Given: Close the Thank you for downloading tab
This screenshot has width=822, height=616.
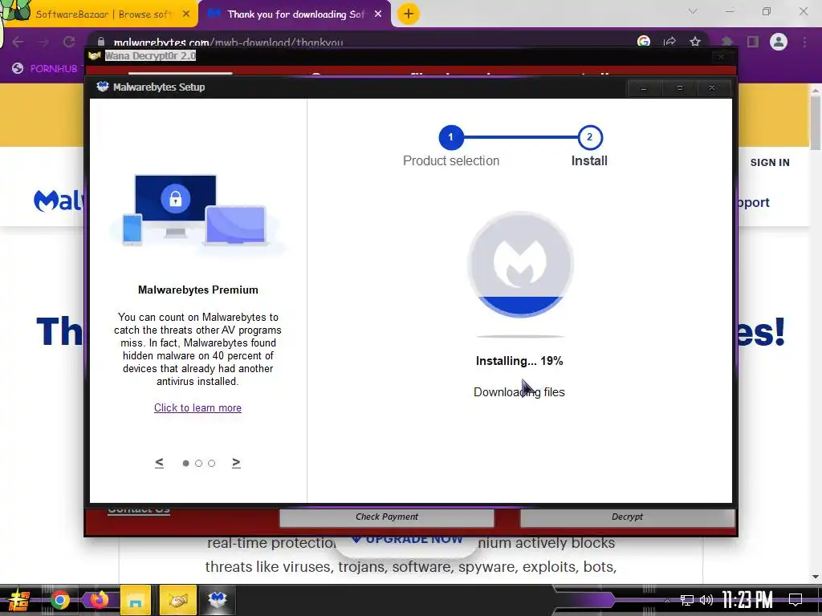Looking at the screenshot, I should tap(378, 14).
